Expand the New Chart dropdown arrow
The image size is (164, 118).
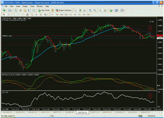pos(6,10)
